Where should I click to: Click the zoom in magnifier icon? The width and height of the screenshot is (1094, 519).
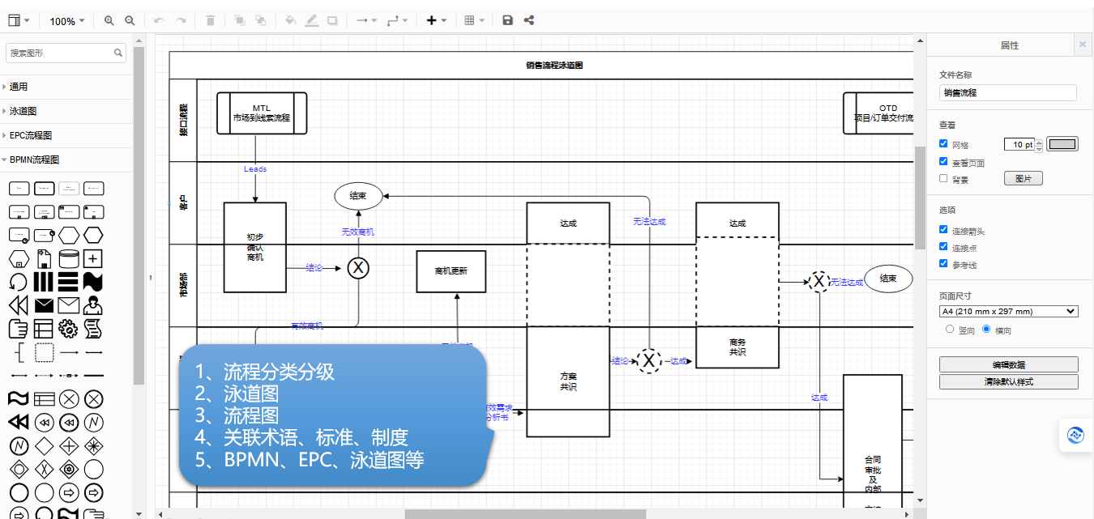(109, 21)
